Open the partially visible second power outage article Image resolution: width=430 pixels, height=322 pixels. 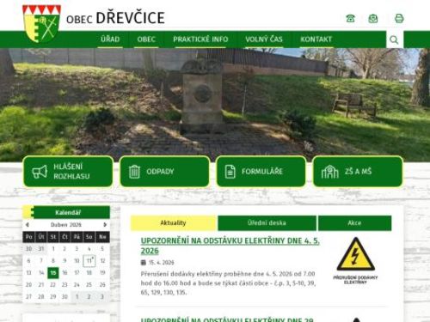click(x=227, y=319)
